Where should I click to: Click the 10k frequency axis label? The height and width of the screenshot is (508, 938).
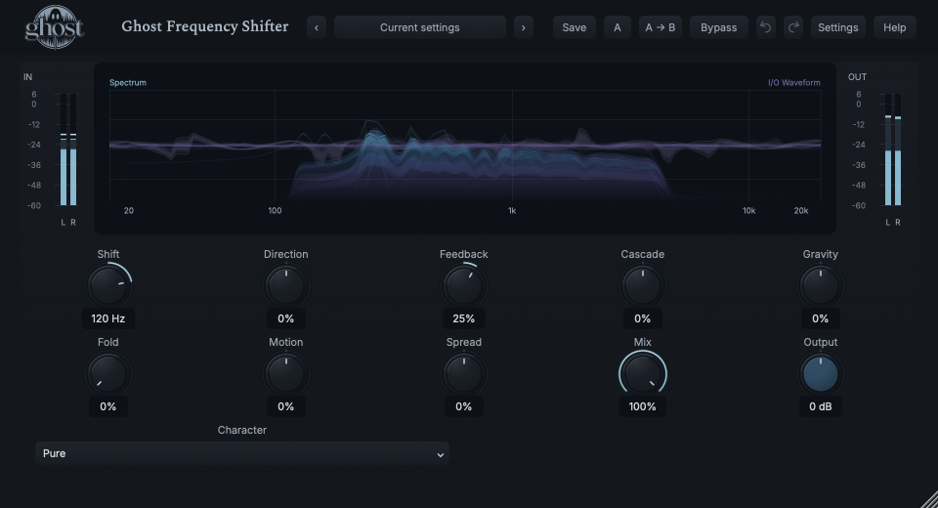click(749, 211)
